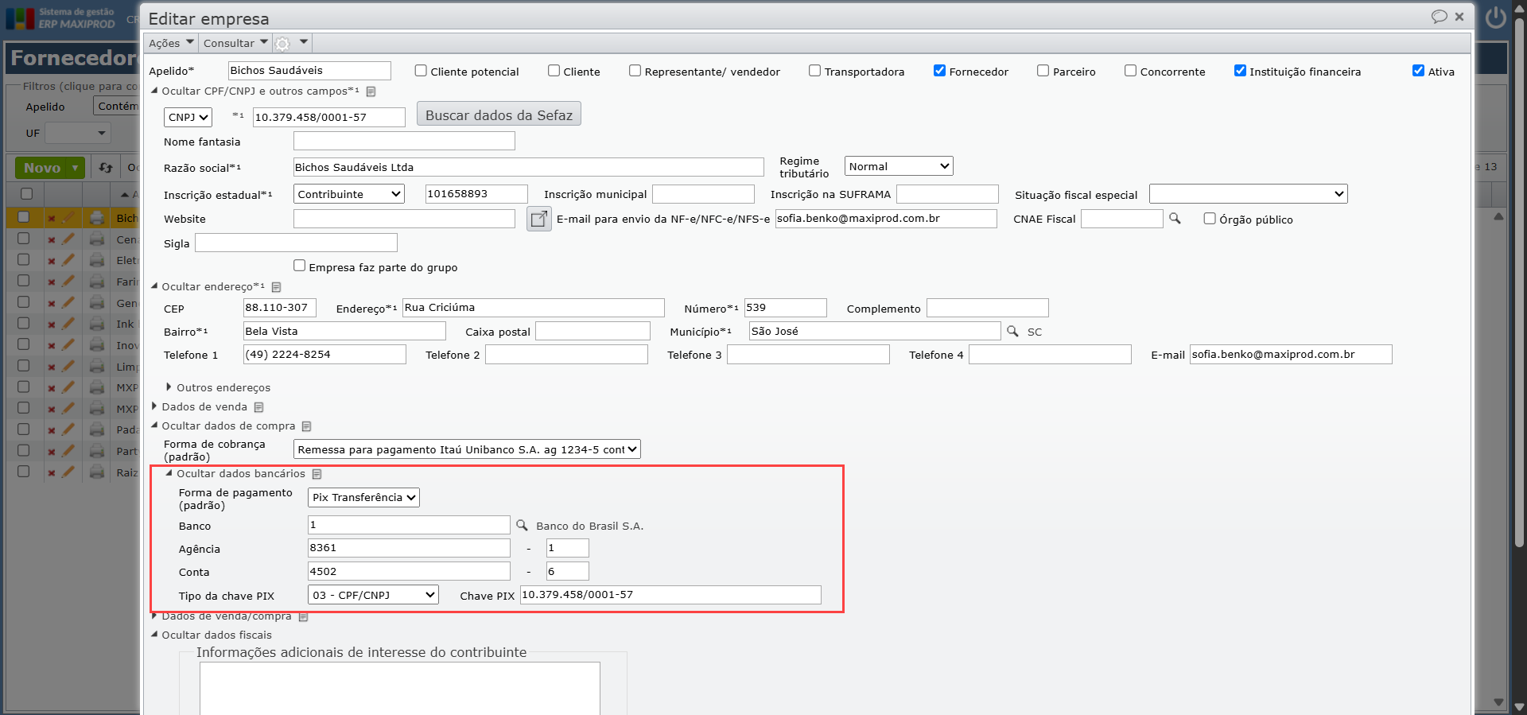This screenshot has width=1527, height=715.
Task: Check Representante/ vendedor option
Action: (x=635, y=71)
